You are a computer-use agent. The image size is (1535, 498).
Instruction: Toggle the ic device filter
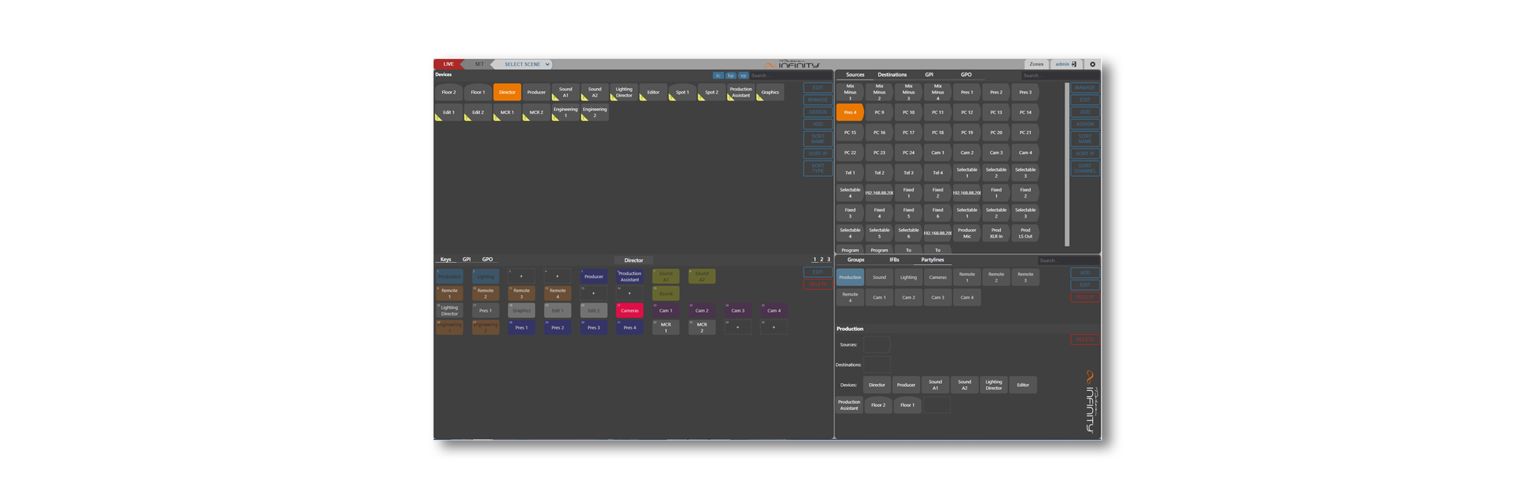(718, 76)
